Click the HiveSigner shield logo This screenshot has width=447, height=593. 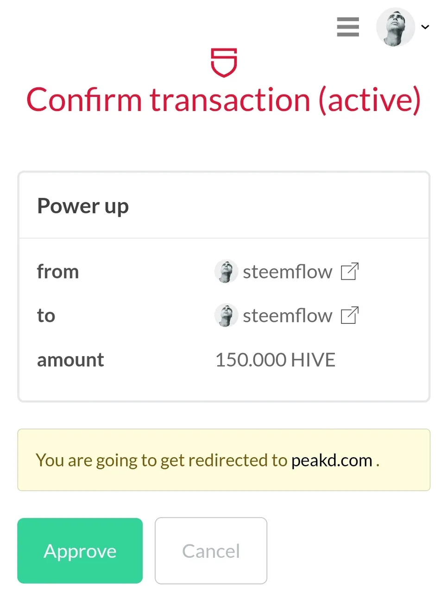(224, 62)
